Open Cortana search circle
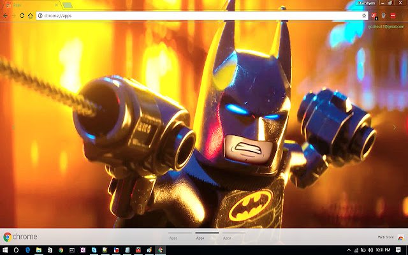The image size is (408, 255). tap(16, 250)
